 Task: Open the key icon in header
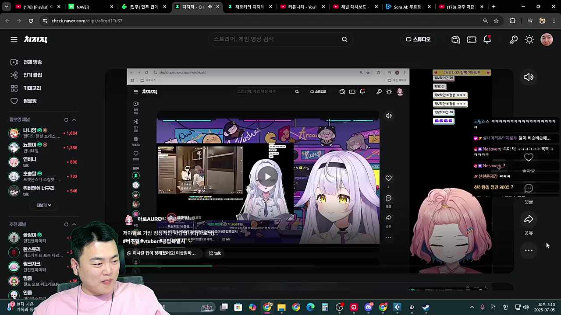coord(514,39)
